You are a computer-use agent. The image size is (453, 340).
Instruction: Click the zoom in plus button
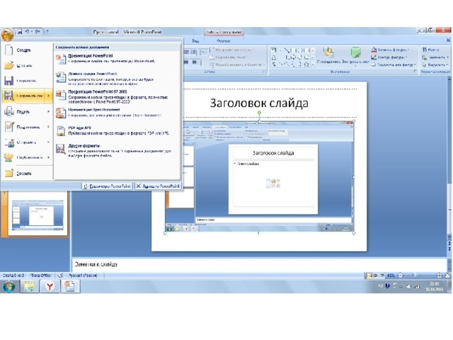click(440, 276)
